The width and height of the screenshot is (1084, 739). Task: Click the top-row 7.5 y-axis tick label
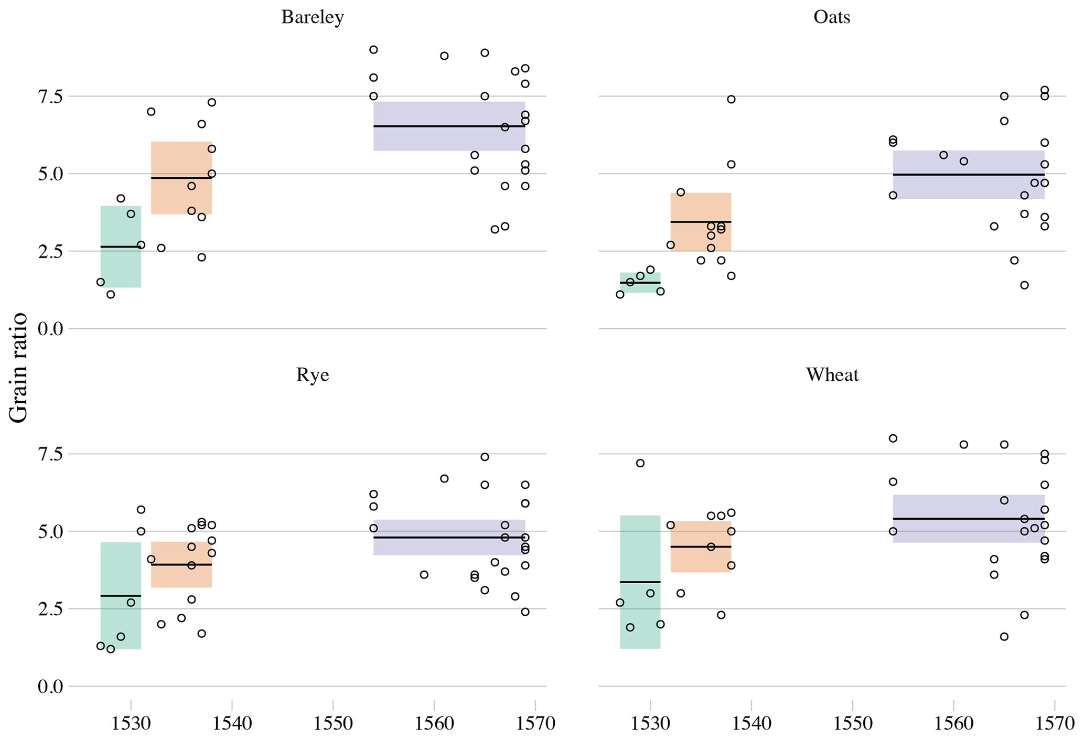50,97
